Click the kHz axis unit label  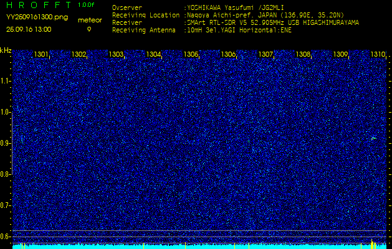[6, 50]
